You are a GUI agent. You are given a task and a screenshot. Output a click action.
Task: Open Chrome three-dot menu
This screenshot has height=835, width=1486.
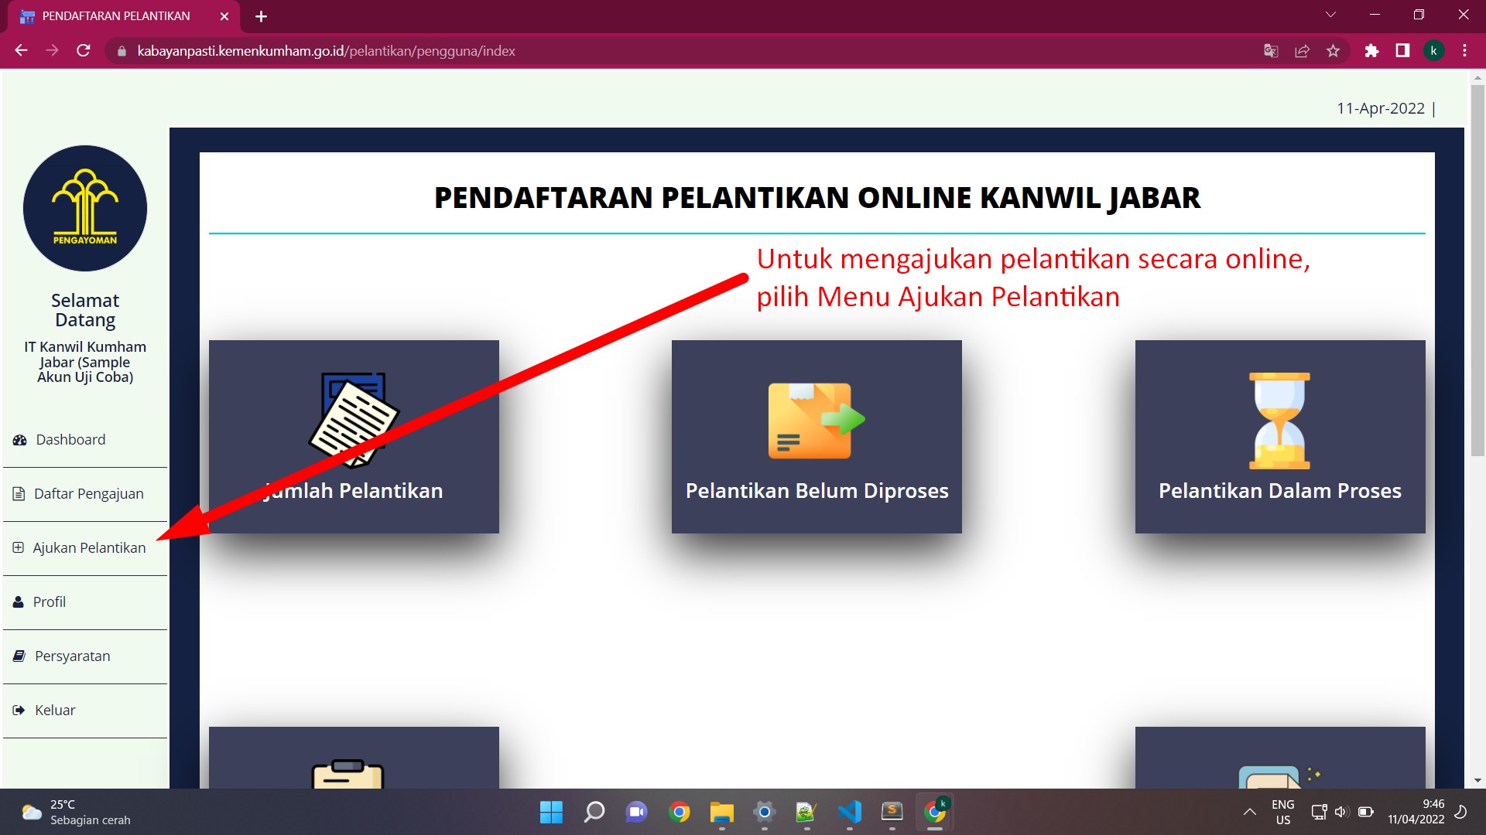[x=1464, y=51]
